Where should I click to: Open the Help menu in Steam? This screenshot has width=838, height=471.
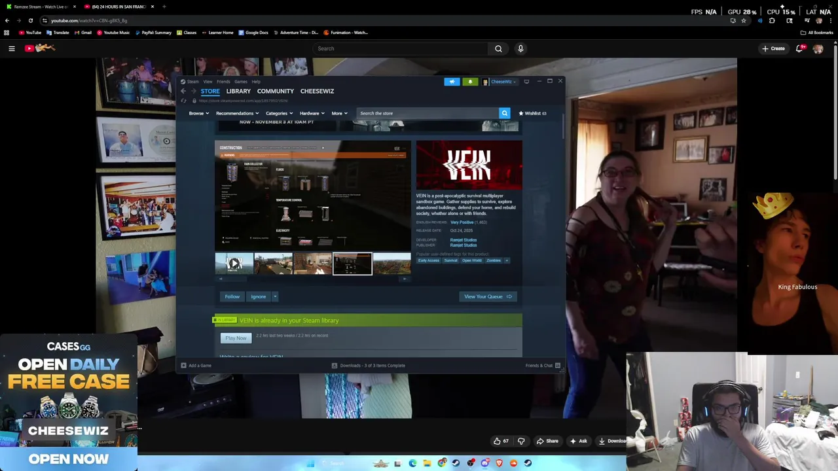[x=256, y=82]
